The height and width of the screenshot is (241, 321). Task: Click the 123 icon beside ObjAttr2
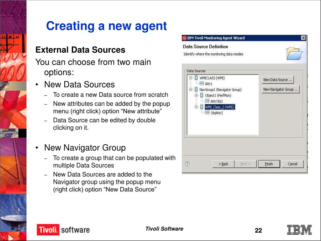point(207,113)
